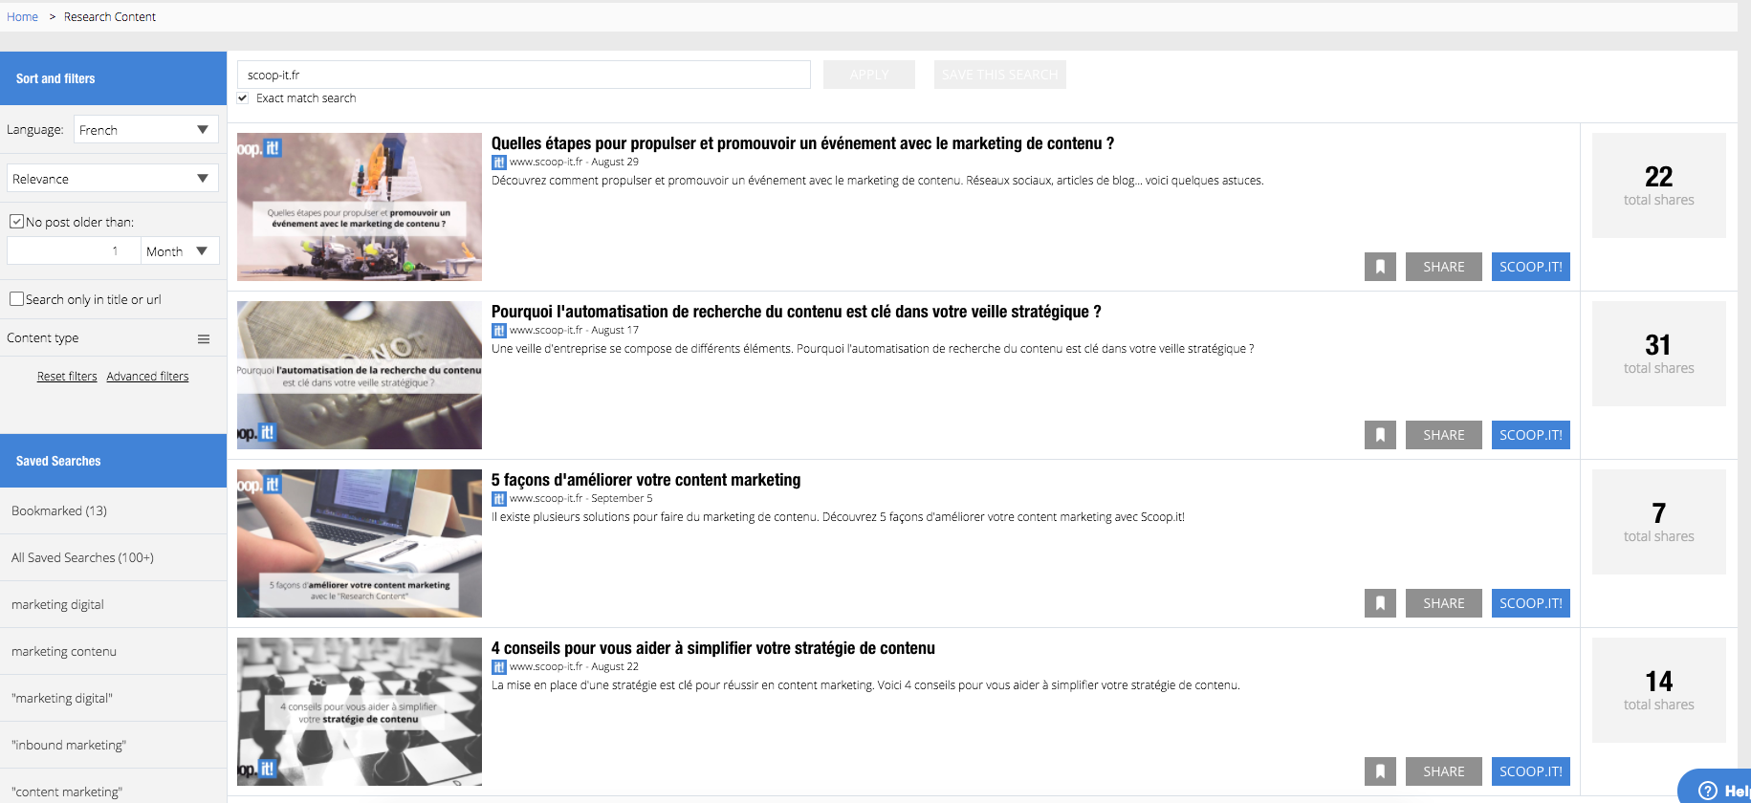
Task: Click the 14 total shares box
Action: (1658, 690)
